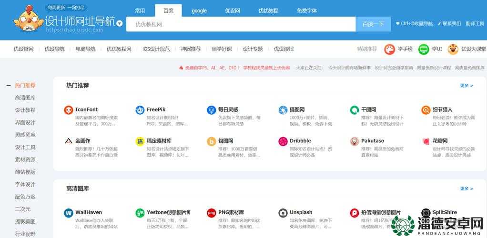Click the chicken mascot logo
487x238 pixels.
click(29, 19)
